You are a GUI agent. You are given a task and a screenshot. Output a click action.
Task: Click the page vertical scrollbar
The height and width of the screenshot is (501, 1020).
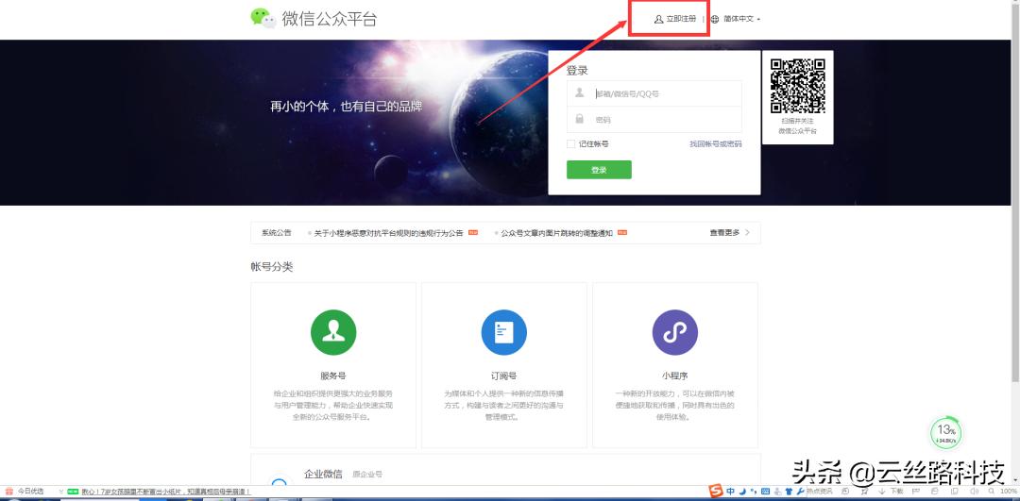(1015, 195)
